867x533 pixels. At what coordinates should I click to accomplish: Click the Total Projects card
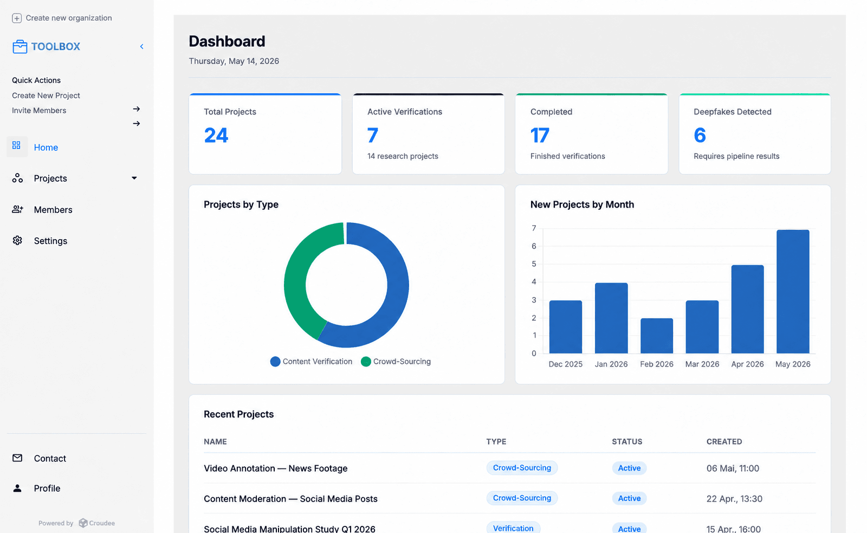coord(265,134)
